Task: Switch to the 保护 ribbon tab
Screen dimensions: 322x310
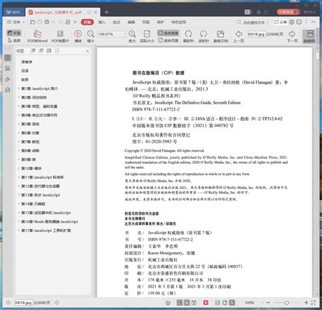Action: (160, 22)
